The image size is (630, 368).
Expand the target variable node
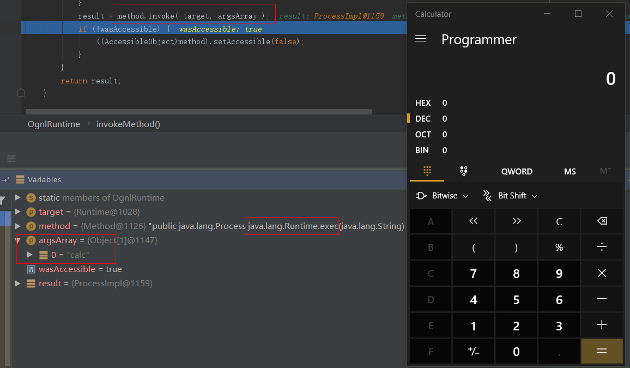[18, 212]
